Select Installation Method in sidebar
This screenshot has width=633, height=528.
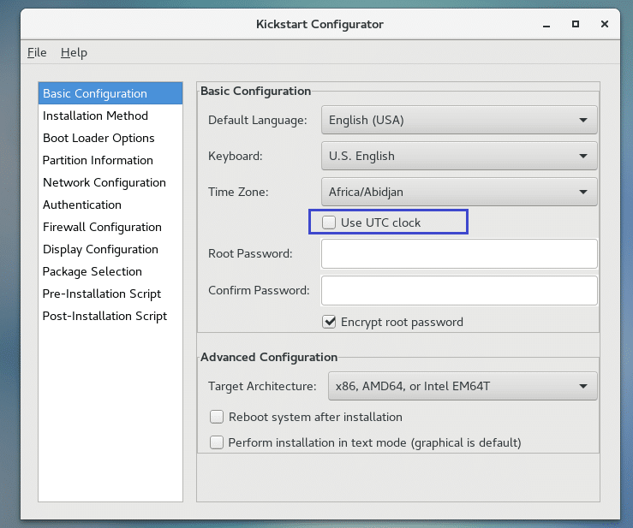pos(95,116)
